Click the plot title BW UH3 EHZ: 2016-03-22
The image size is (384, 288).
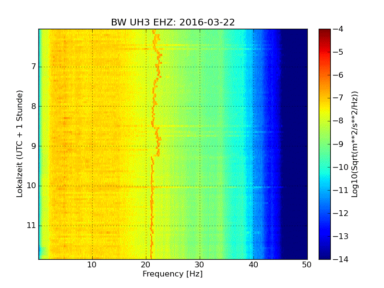pos(173,22)
